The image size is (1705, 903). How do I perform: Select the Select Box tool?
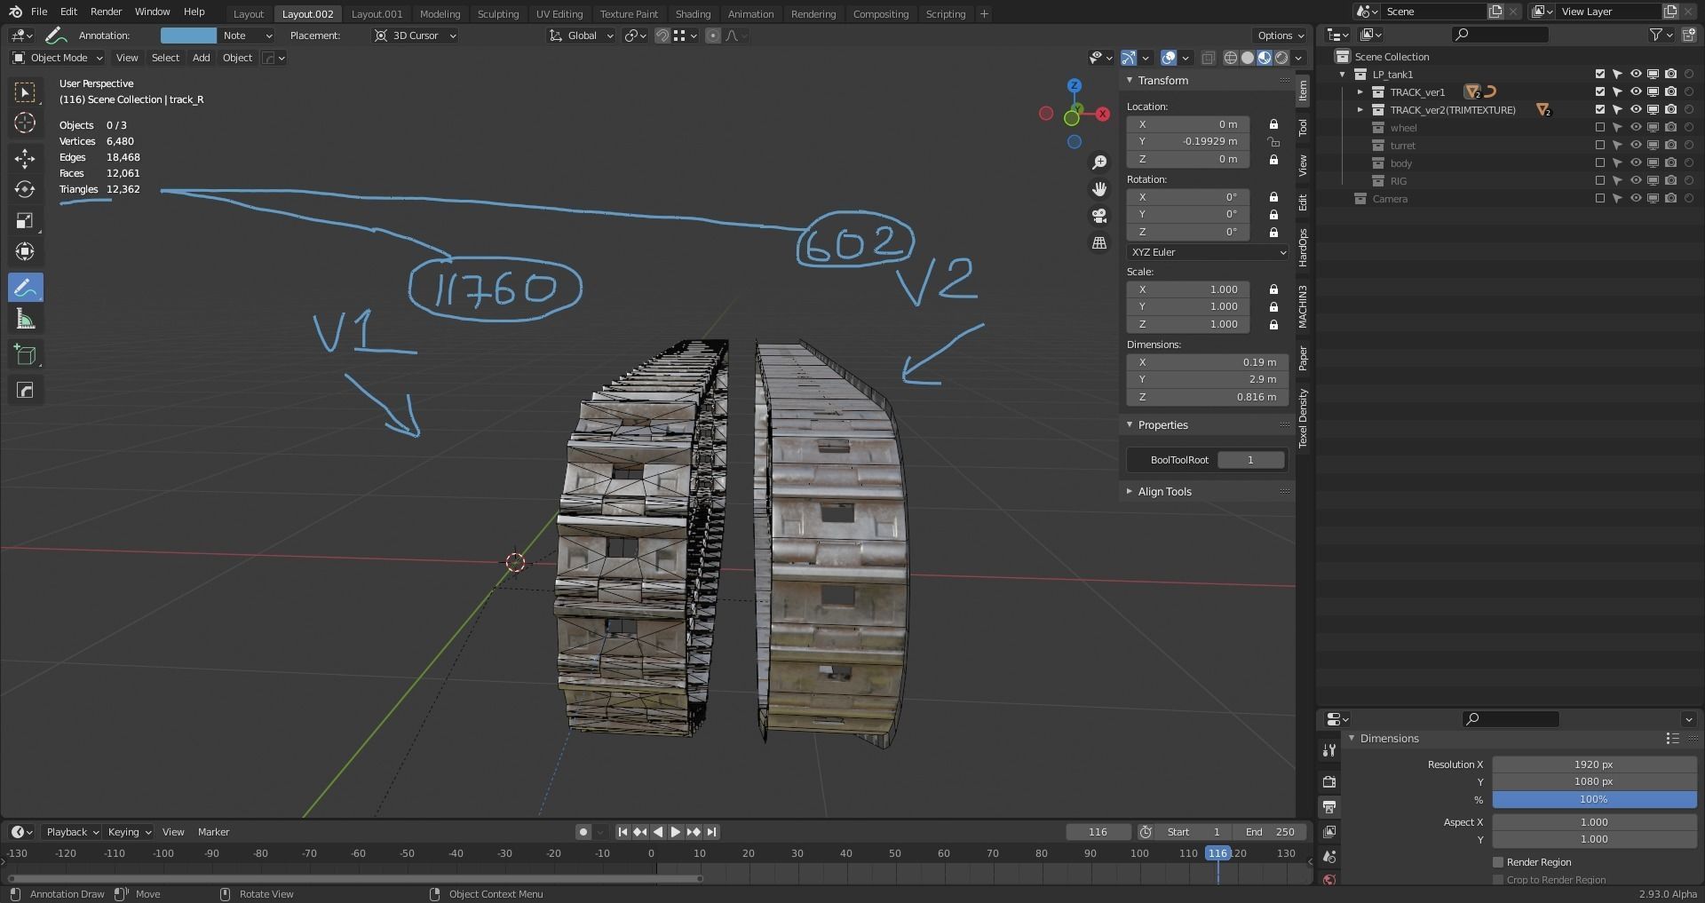(x=25, y=91)
